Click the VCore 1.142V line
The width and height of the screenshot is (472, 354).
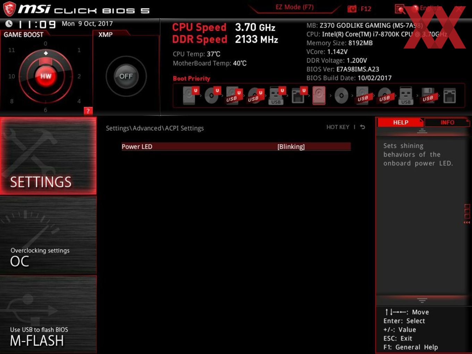click(x=327, y=52)
